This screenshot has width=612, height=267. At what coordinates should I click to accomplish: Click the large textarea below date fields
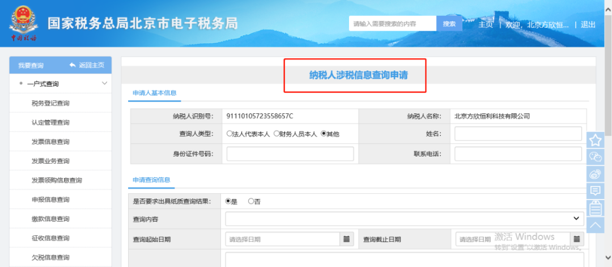(405, 260)
